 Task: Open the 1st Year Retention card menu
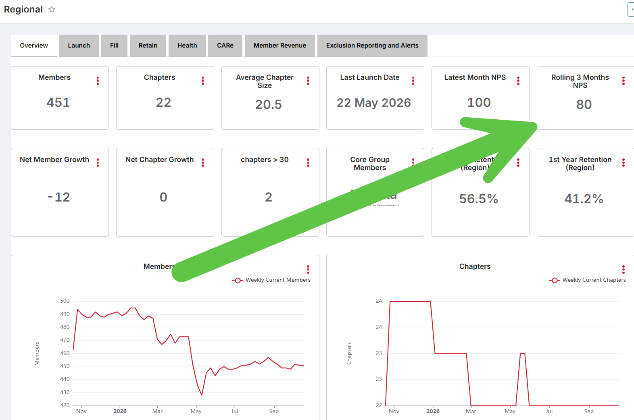coord(624,162)
